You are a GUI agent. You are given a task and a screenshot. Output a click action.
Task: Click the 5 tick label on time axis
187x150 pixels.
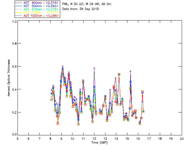[18, 138]
